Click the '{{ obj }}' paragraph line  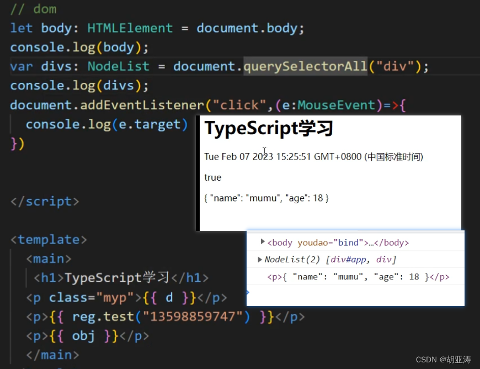tap(88, 336)
